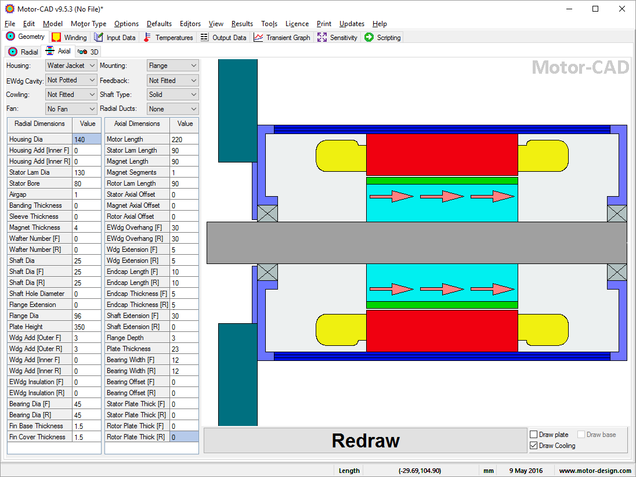Click the Shaft Extension [F] value cell
The image size is (636, 477).
(184, 316)
